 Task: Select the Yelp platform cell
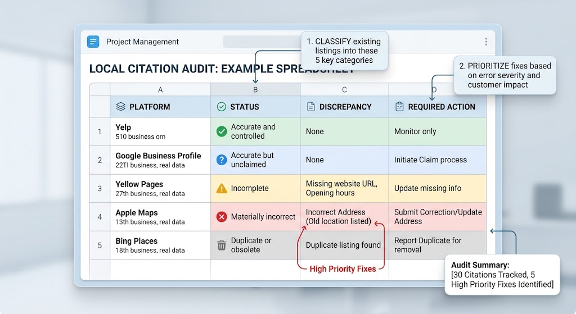click(160, 131)
